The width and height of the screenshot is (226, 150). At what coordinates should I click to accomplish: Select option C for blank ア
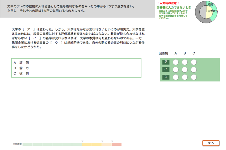coord(194,62)
